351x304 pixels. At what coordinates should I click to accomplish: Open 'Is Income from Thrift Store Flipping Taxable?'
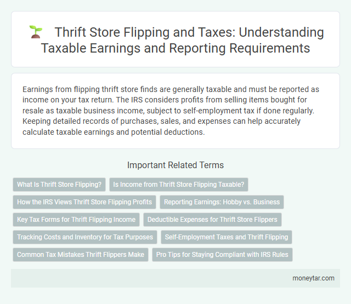coord(179,185)
